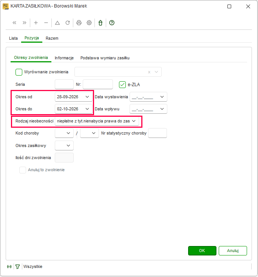Click the signal broadcast icon in status bar
This screenshot has width=258, height=277.
(9, 266)
